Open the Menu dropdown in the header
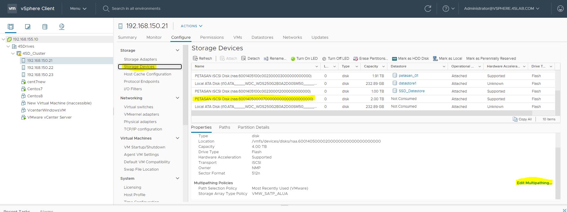 [x=78, y=9]
